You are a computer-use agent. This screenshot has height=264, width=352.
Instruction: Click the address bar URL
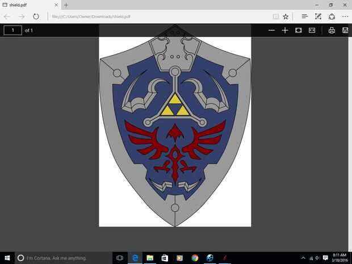tap(91, 16)
